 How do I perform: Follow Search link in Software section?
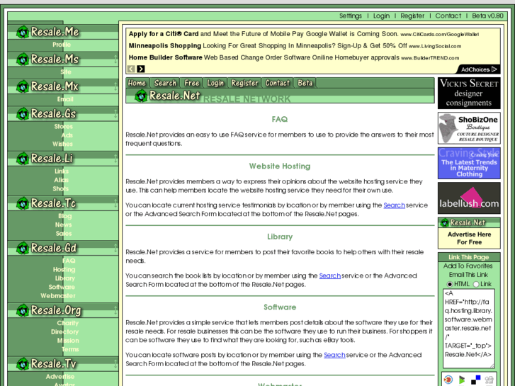tap(334, 355)
